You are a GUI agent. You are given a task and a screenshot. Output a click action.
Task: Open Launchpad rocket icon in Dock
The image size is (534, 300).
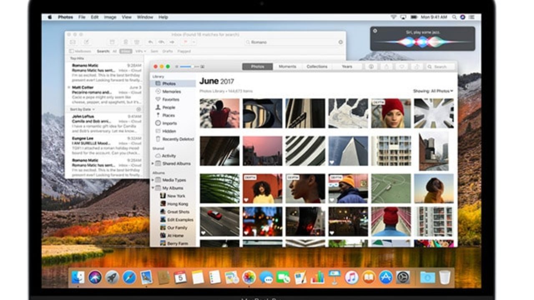112,277
